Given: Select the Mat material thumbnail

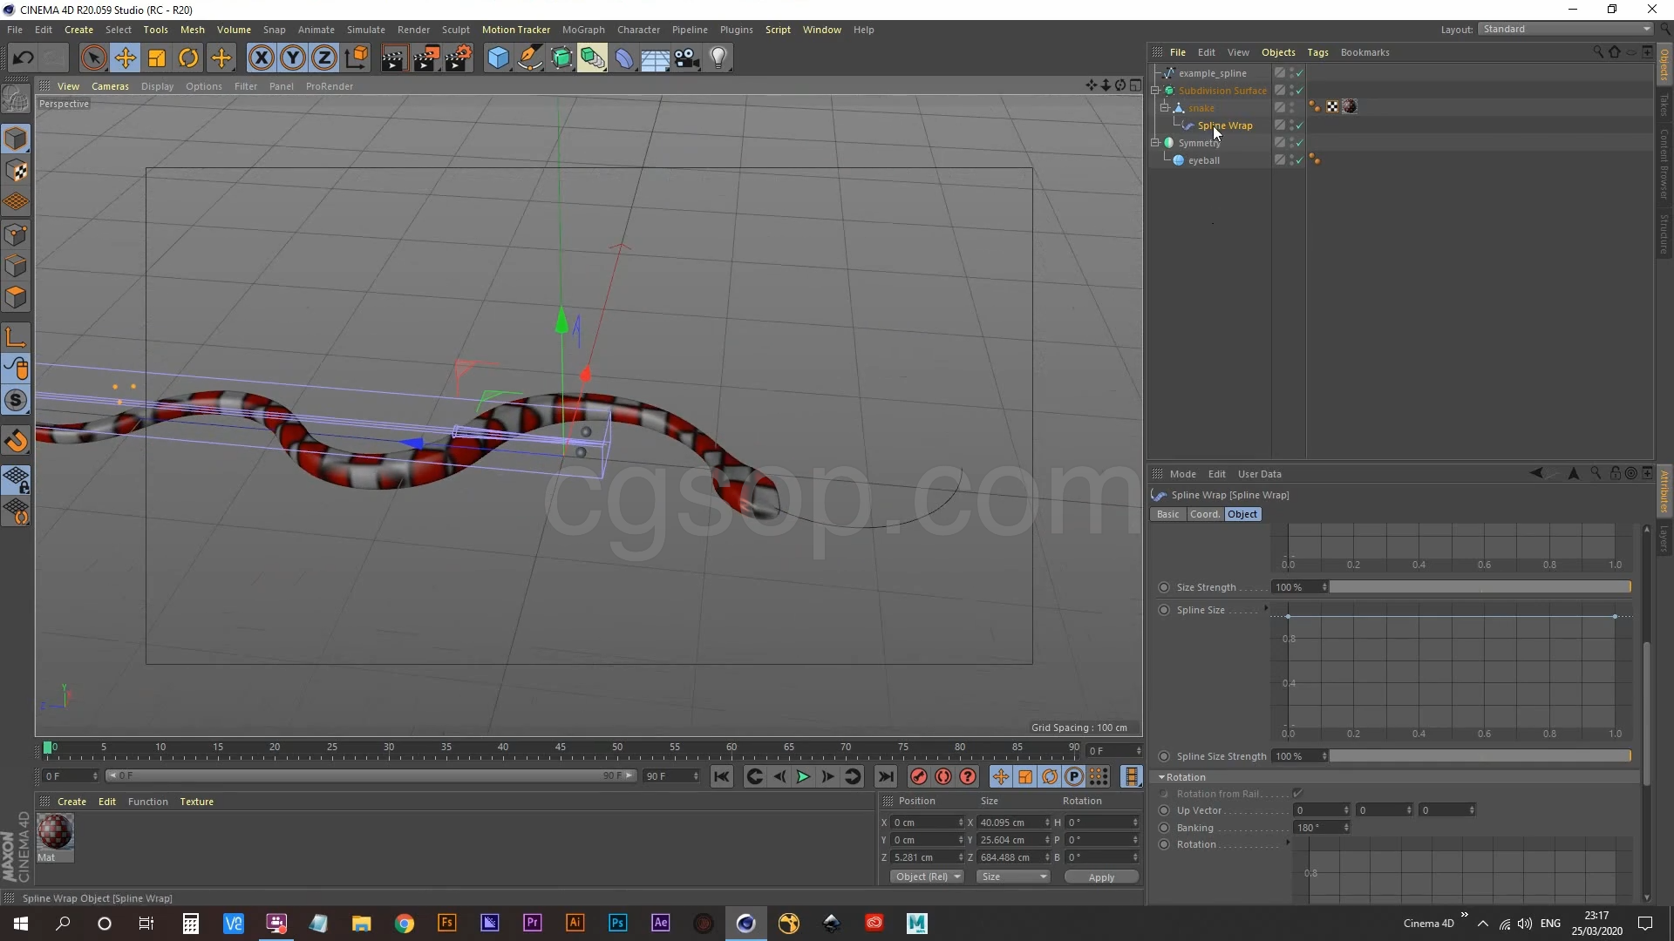Looking at the screenshot, I should 55,832.
